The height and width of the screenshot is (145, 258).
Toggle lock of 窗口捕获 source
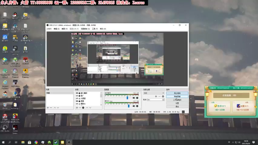(x=79, y=93)
